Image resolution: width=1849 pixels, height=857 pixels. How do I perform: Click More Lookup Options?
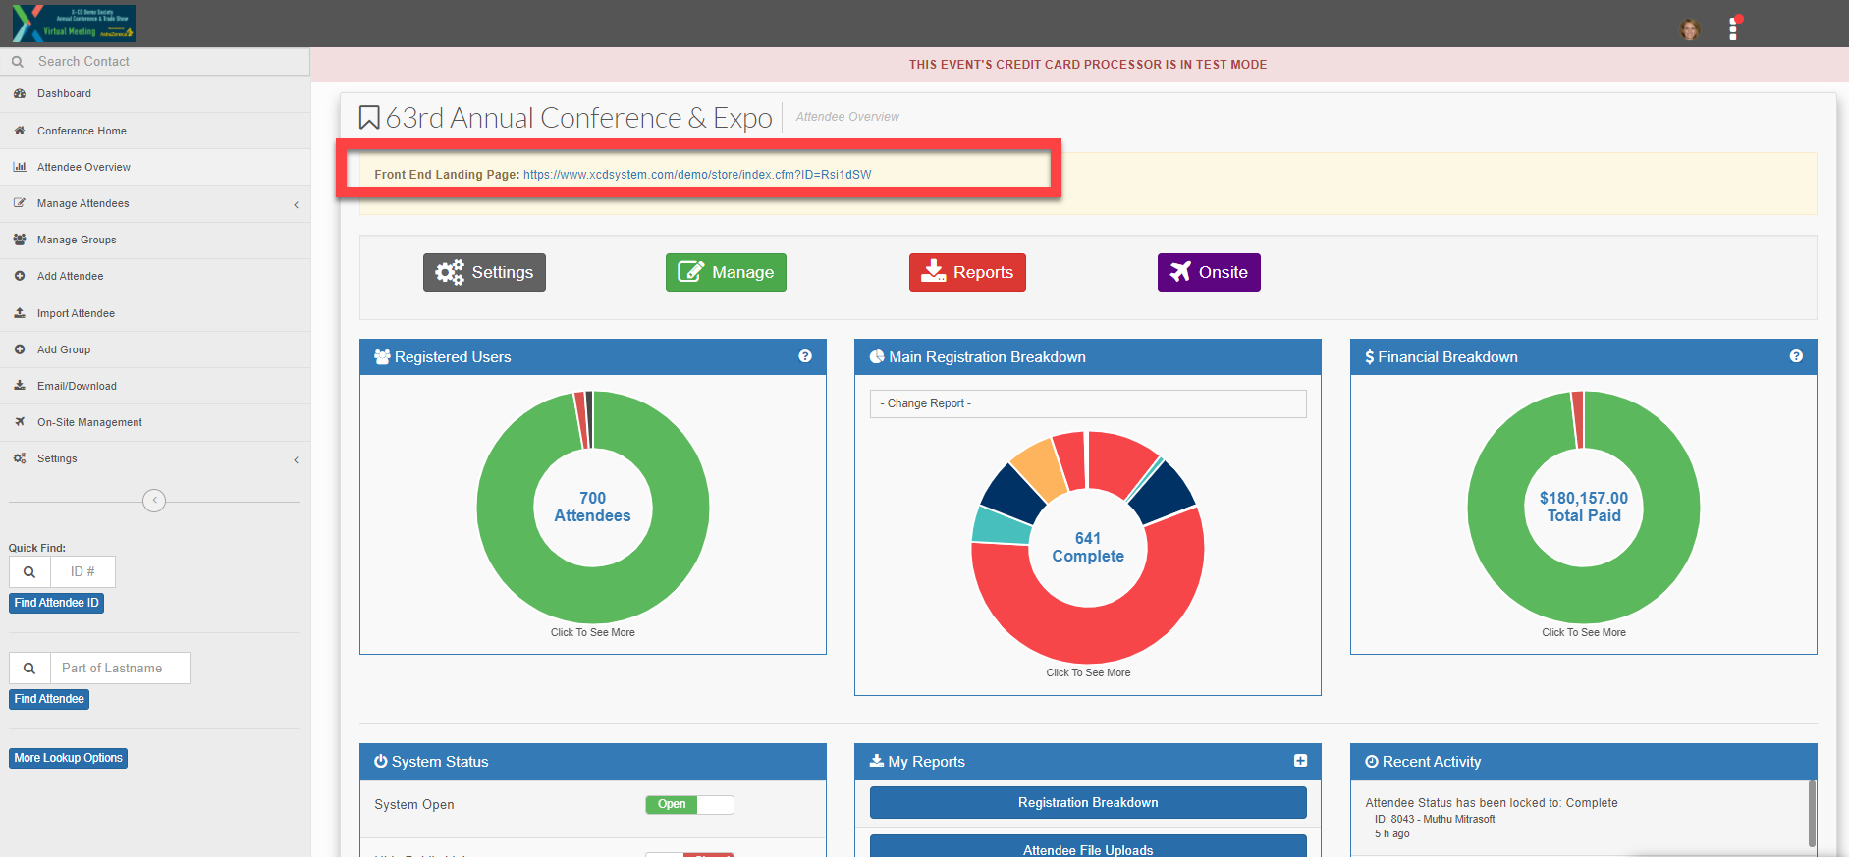(68, 758)
